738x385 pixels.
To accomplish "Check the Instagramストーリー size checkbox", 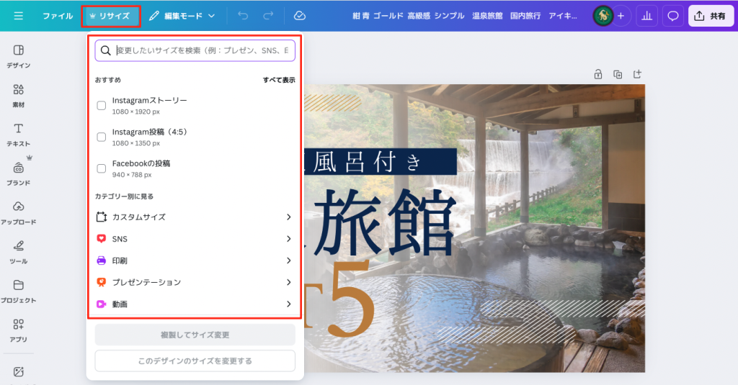I will pyautogui.click(x=102, y=106).
